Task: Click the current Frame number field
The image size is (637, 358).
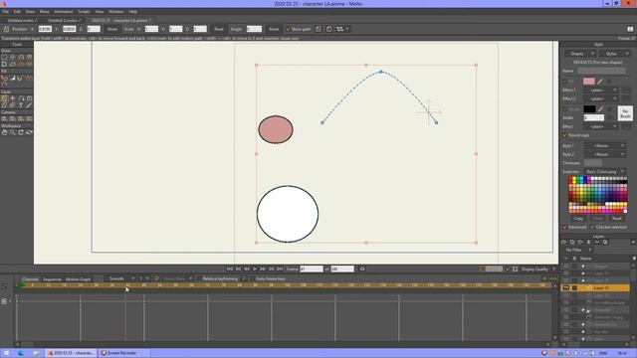Action: (x=312, y=268)
